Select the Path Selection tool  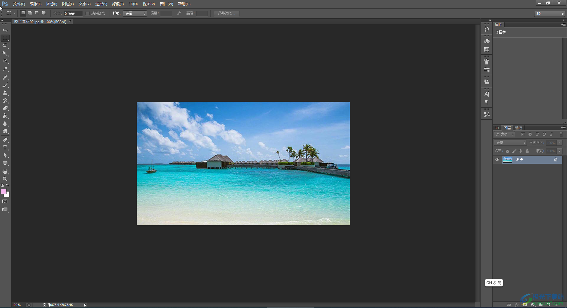coord(5,155)
